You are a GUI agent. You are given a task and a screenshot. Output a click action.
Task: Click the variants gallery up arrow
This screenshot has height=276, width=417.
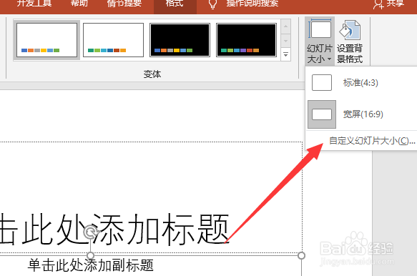point(285,26)
